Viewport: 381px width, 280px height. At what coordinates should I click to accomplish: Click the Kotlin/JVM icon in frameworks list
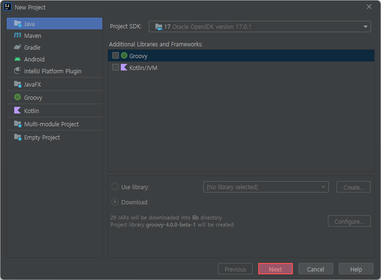click(x=124, y=67)
